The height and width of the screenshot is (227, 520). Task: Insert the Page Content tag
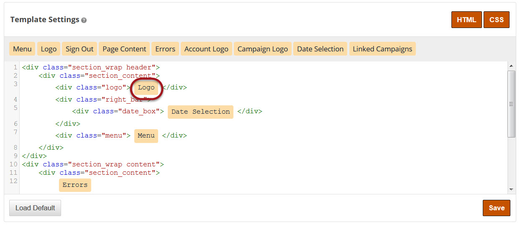[124, 49]
